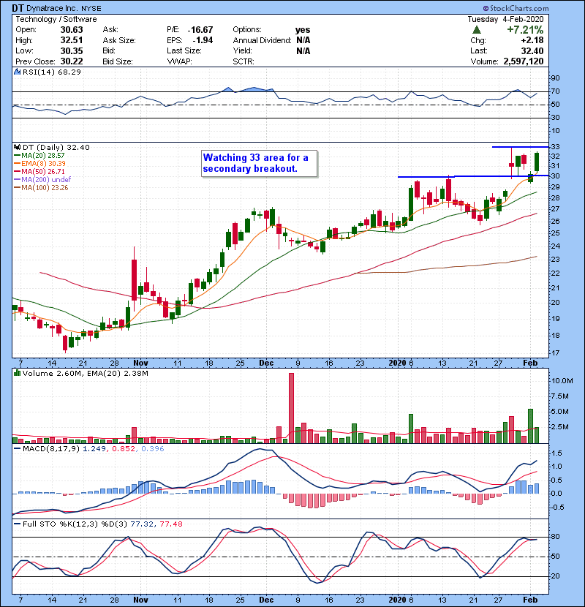Click the date Tuesday 4-Feb-2020
This screenshot has height=607, width=585.
(x=505, y=19)
